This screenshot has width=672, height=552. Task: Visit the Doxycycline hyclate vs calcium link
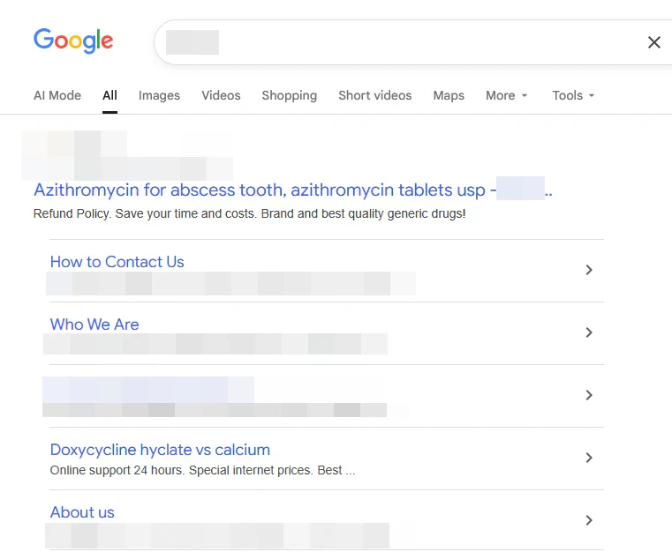(x=160, y=450)
